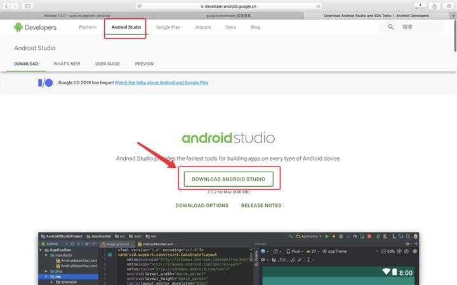Open the RELEASE NOTES link
The image size is (457, 285).
pos(261,205)
